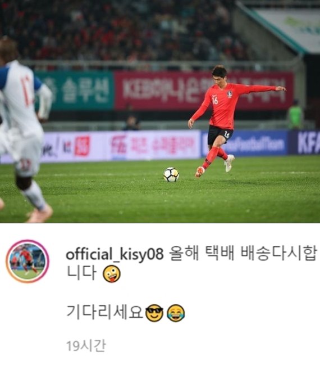Click the tears of joy emoji
The image size is (320, 369).
click(176, 313)
